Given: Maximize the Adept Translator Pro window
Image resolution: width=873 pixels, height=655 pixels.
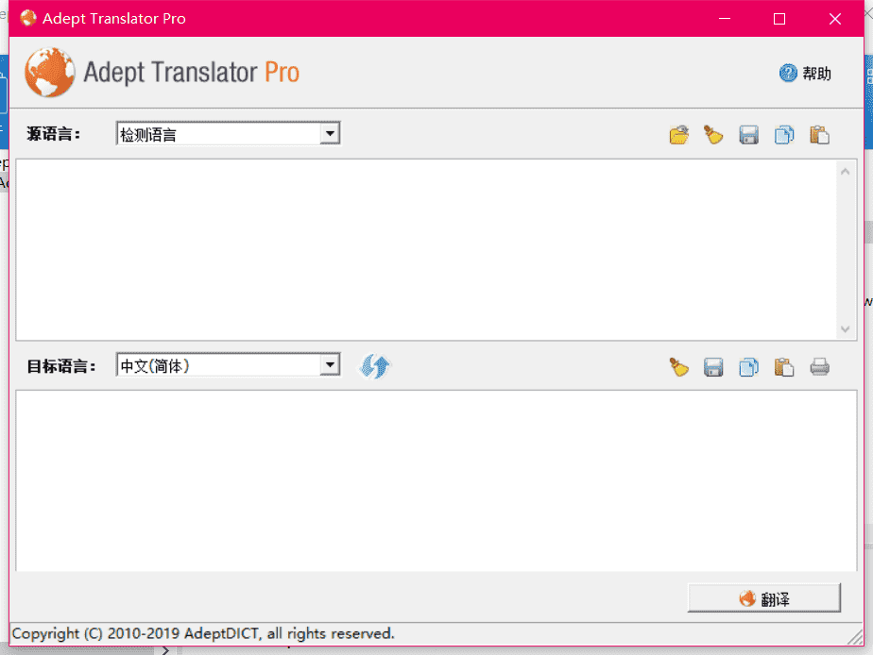Looking at the screenshot, I should point(779,18).
